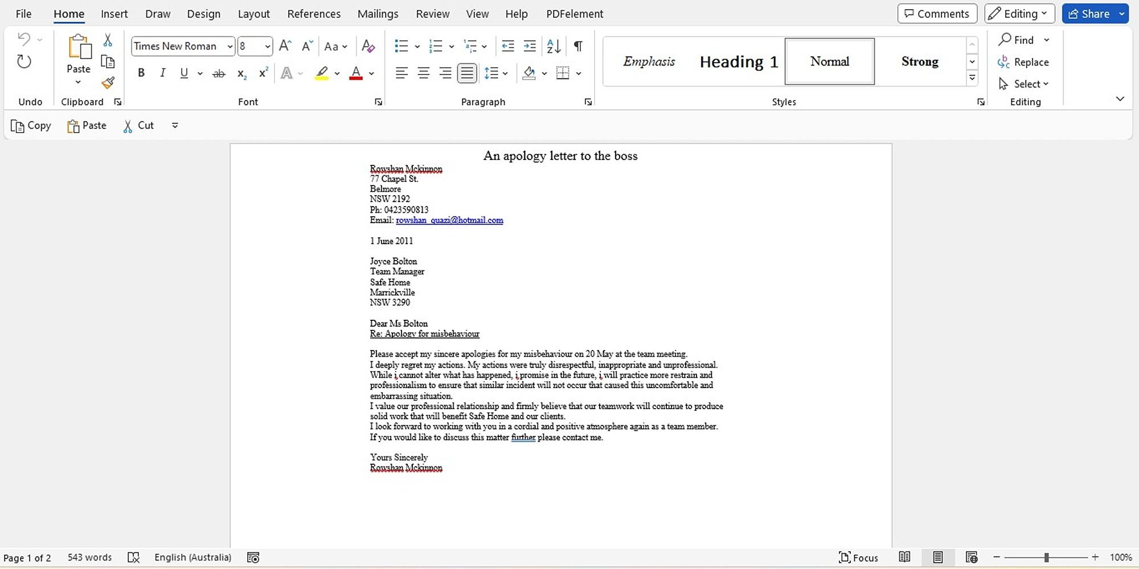
Task: Open the font size dropdown
Action: coord(267,46)
